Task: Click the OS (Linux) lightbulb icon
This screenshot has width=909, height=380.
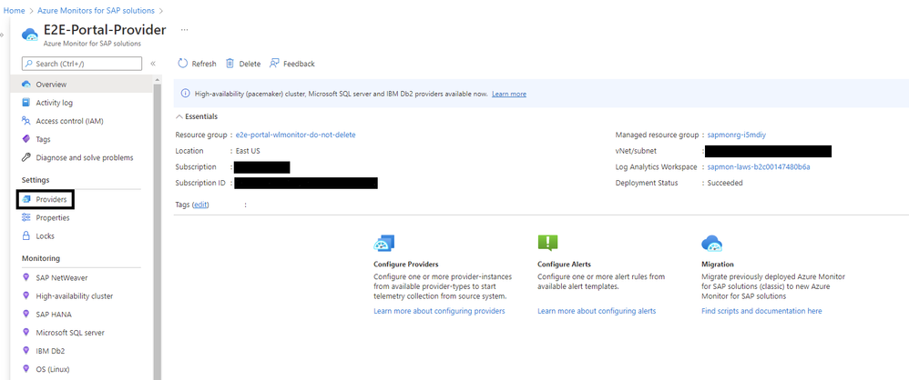Action: 26,369
